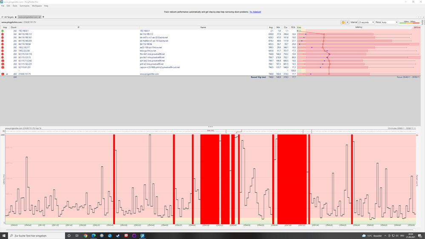
Task: Add a new target tab with plus icon
Action: pyautogui.click(x=43, y=17)
